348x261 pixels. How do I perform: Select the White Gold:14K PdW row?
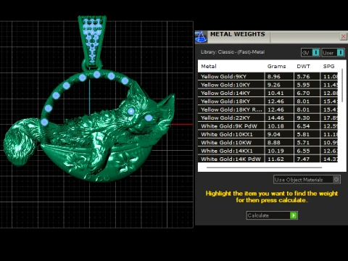(268, 159)
